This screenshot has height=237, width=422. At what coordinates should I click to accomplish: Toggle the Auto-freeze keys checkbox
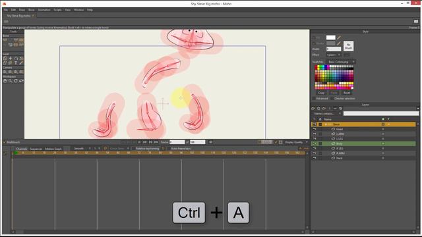point(169,149)
